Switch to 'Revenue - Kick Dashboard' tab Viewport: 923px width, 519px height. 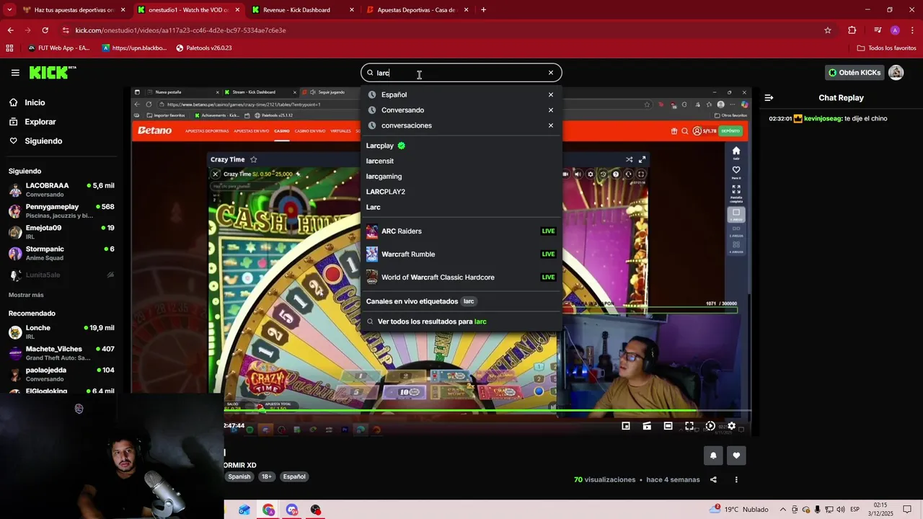point(303,10)
